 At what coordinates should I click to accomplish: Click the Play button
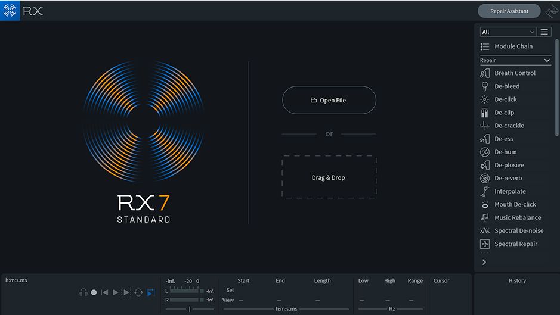tap(115, 292)
